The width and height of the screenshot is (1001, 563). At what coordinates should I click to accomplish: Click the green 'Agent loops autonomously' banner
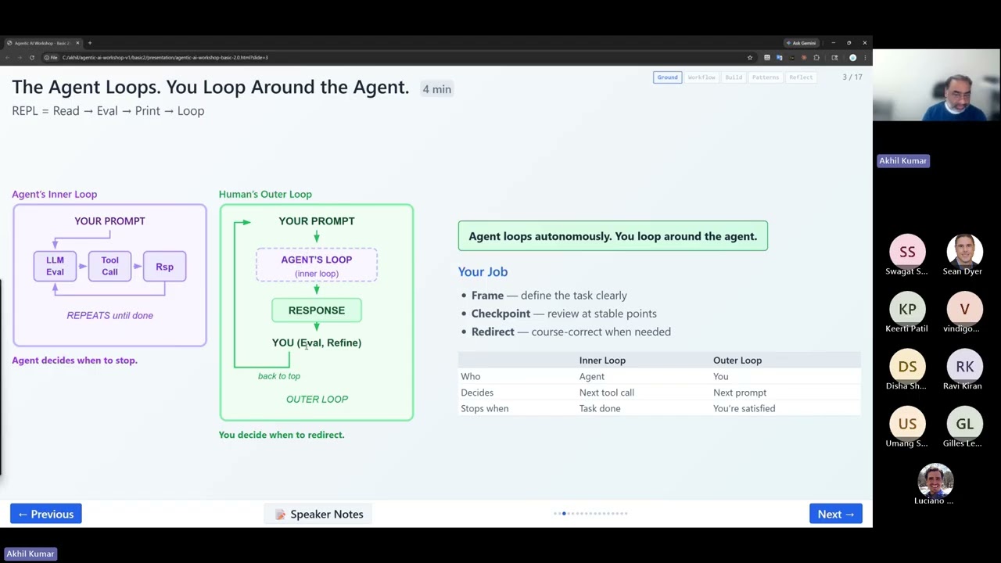point(613,236)
